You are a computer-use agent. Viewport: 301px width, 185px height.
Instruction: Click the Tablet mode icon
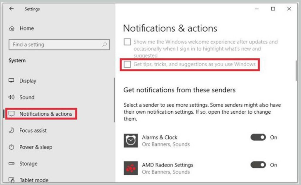tap(12, 180)
